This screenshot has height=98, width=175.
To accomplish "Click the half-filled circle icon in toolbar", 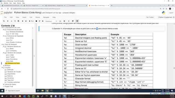I will pyautogui.click(x=65, y=21).
